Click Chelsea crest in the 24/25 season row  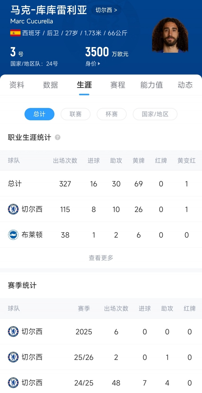(x=13, y=383)
